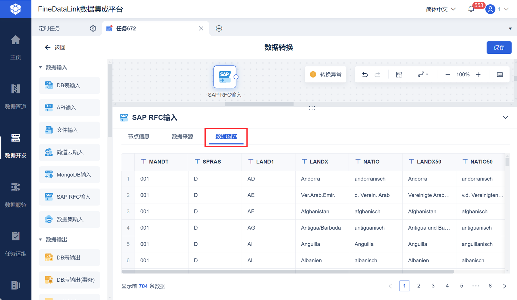Add a new tab with plus icon
Image resolution: width=517 pixels, height=300 pixels.
(219, 28)
